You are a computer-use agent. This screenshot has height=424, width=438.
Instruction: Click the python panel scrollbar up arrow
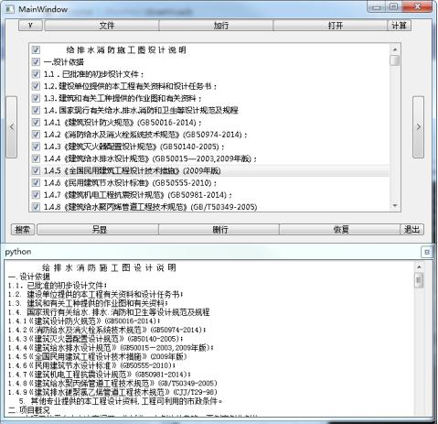419,267
